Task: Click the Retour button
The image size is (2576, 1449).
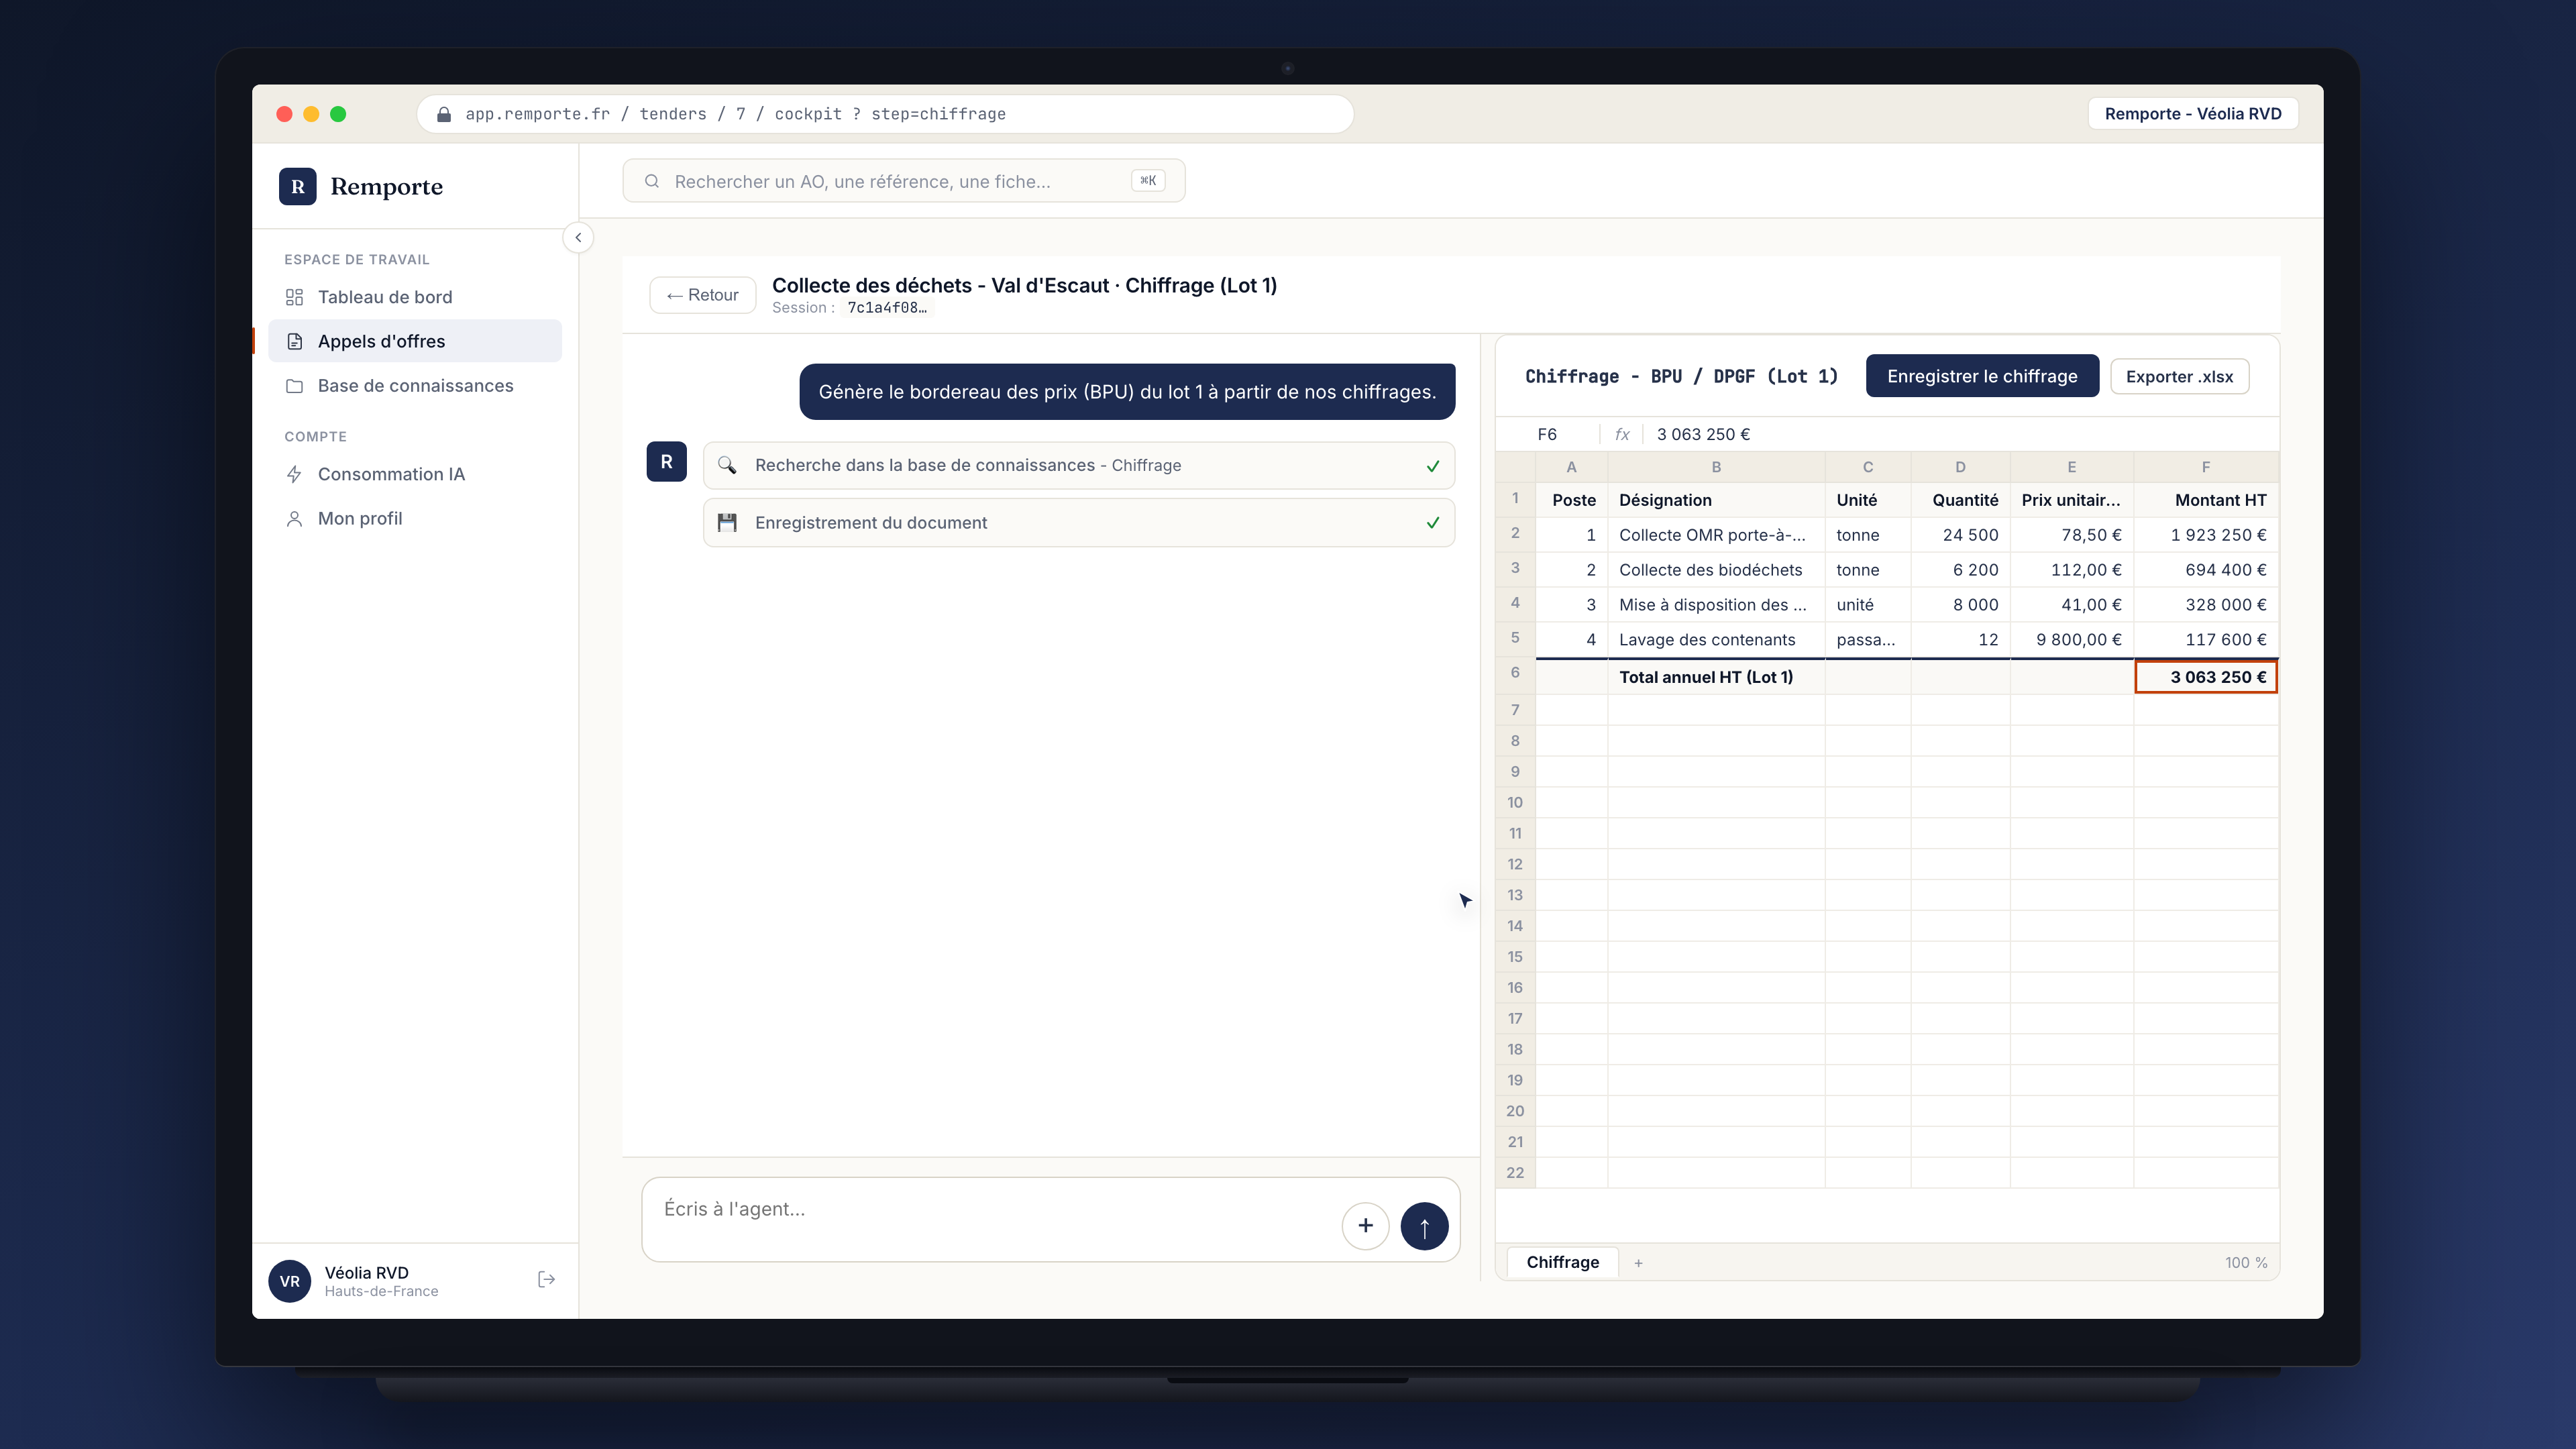Action: pos(702,295)
